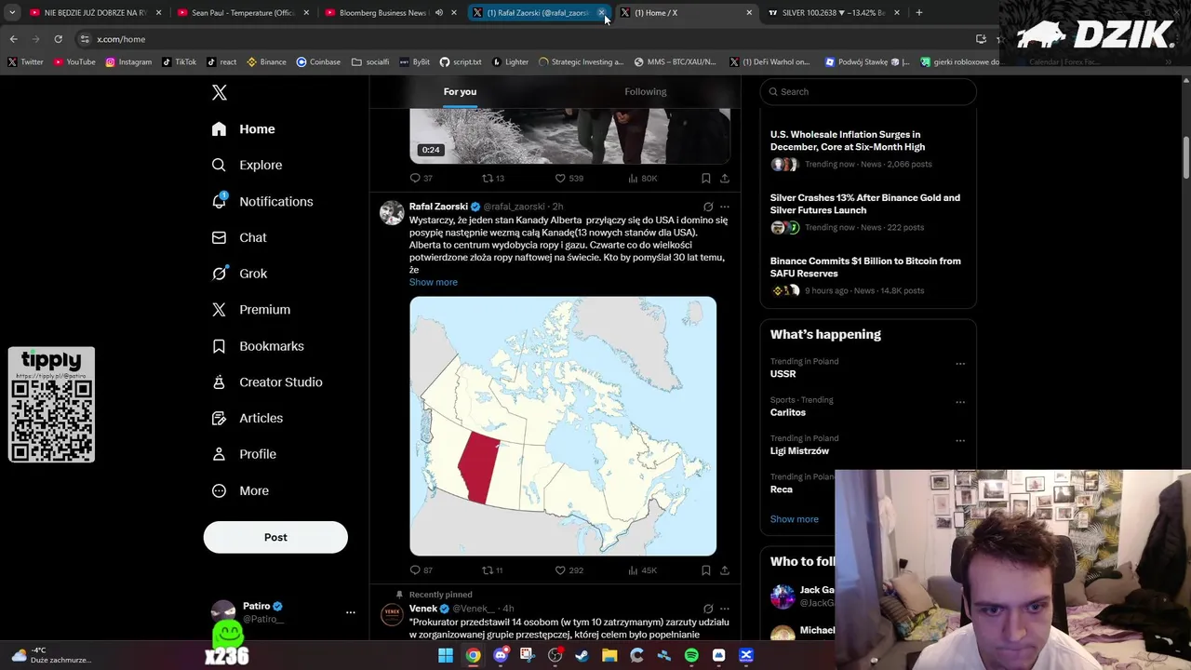The height and width of the screenshot is (670, 1191).
Task: Open Spotify from taskbar
Action: (691, 655)
